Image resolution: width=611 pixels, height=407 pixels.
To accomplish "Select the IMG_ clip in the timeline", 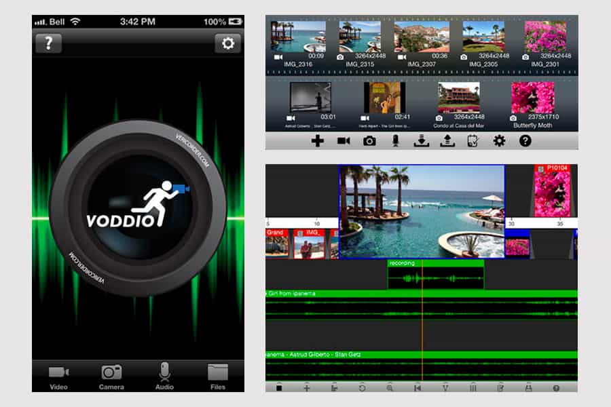I will [x=309, y=244].
